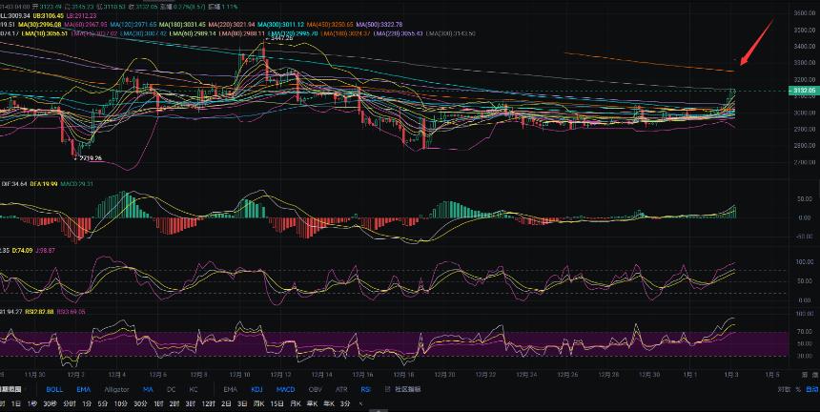Toggle the MACD sub-chart indicator
This screenshot has width=820, height=412.
(x=285, y=389)
